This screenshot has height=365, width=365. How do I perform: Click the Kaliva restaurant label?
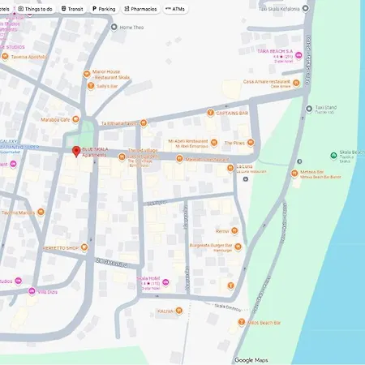tap(165, 311)
